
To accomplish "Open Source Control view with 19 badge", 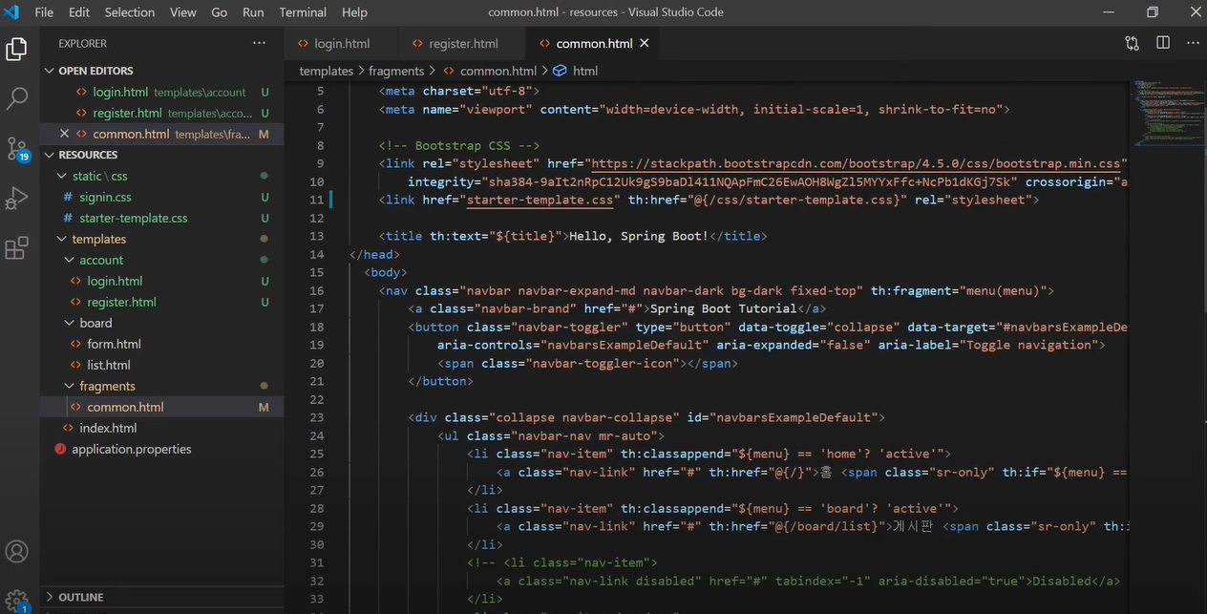I will 17,149.
